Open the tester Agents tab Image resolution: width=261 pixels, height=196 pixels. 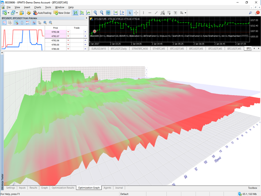coord(107,188)
